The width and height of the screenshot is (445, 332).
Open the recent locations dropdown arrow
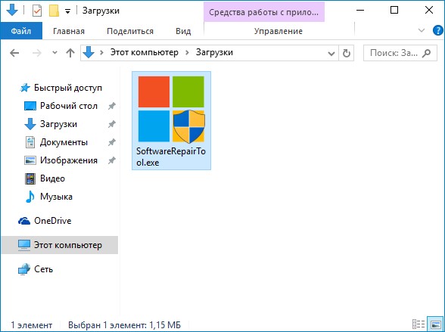pyautogui.click(x=54, y=53)
